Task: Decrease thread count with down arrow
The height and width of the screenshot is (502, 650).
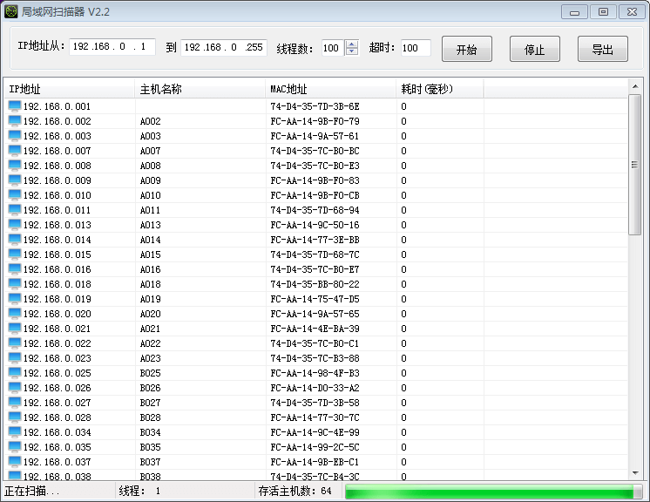Action: 351,51
